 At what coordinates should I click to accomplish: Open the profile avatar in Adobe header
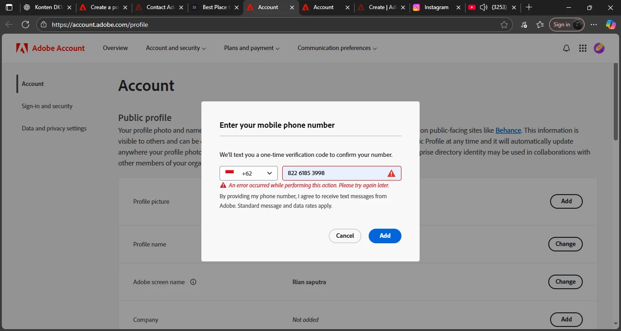pyautogui.click(x=599, y=48)
